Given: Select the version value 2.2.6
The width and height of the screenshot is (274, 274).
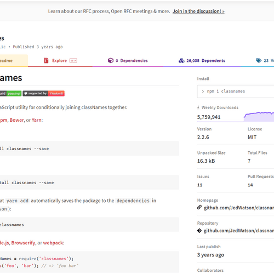Looking at the screenshot, I should 203,138.
